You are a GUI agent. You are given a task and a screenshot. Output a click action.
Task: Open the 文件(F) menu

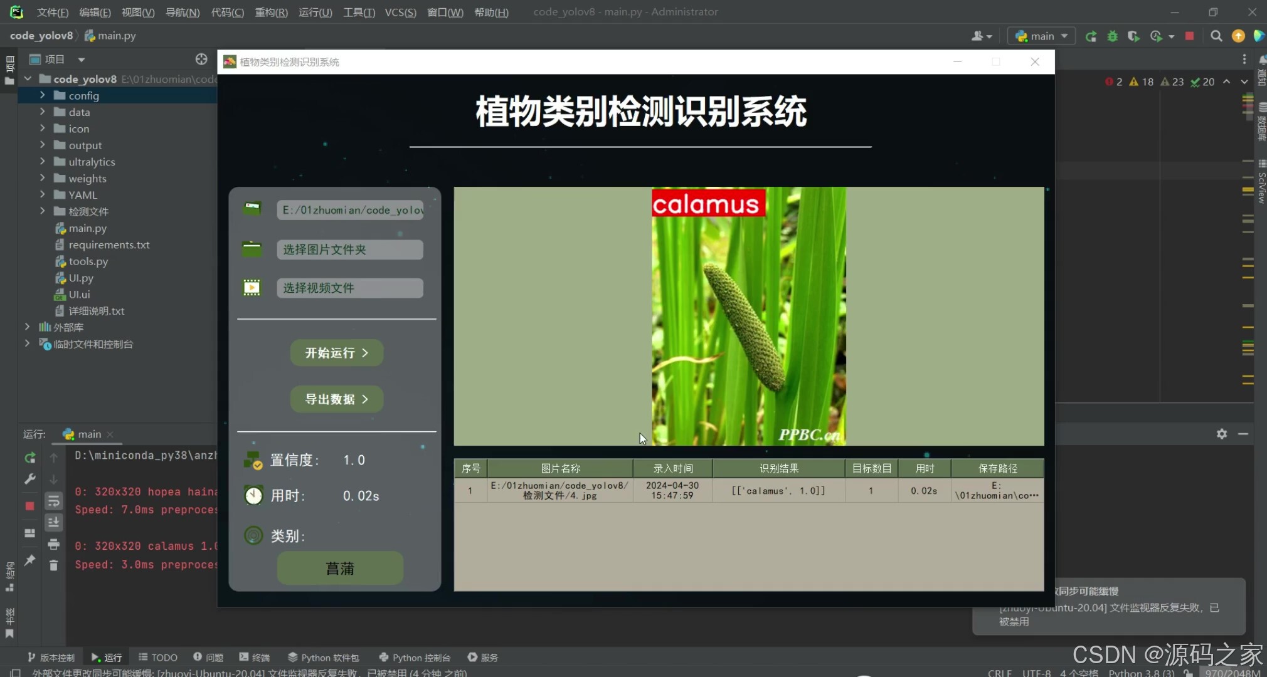(x=51, y=12)
